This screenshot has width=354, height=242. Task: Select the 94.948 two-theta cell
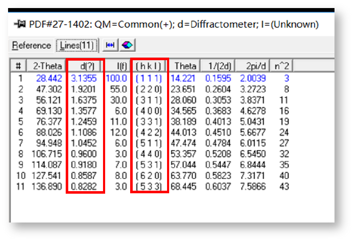tap(49, 143)
